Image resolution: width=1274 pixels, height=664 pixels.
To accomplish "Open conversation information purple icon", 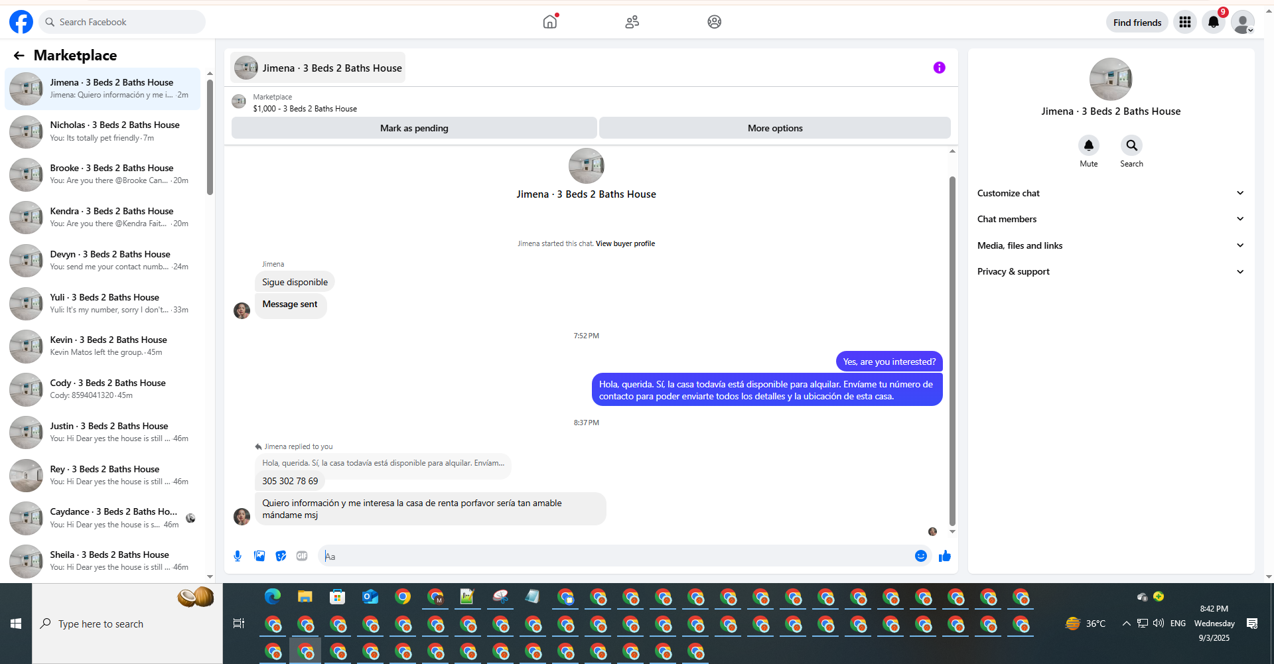I will 939,68.
